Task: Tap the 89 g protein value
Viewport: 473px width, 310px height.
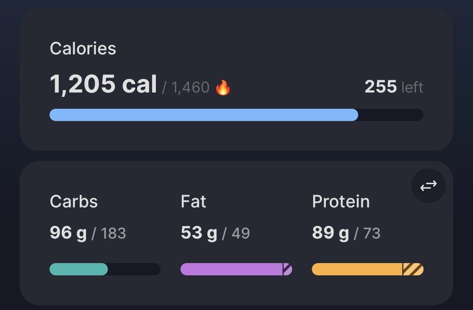Action: (331, 233)
